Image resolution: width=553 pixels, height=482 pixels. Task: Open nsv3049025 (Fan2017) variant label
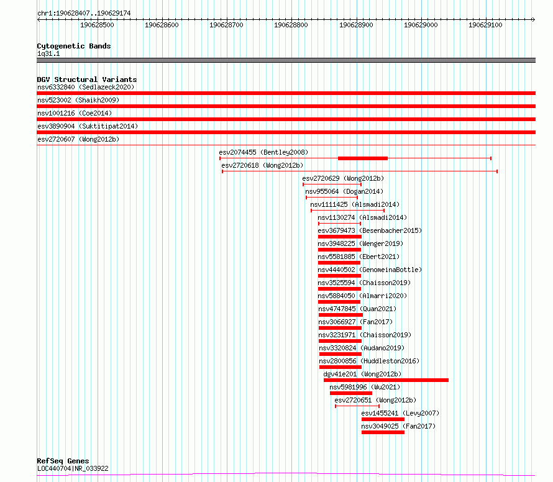[x=398, y=426]
